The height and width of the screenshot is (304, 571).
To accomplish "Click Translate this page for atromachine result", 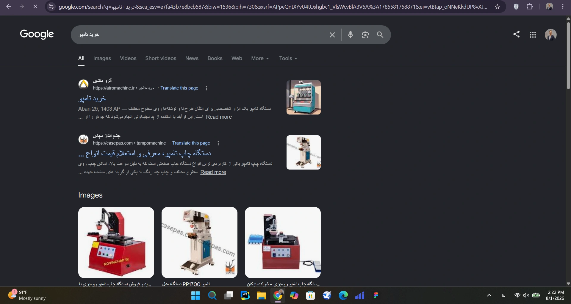I will (x=179, y=88).
